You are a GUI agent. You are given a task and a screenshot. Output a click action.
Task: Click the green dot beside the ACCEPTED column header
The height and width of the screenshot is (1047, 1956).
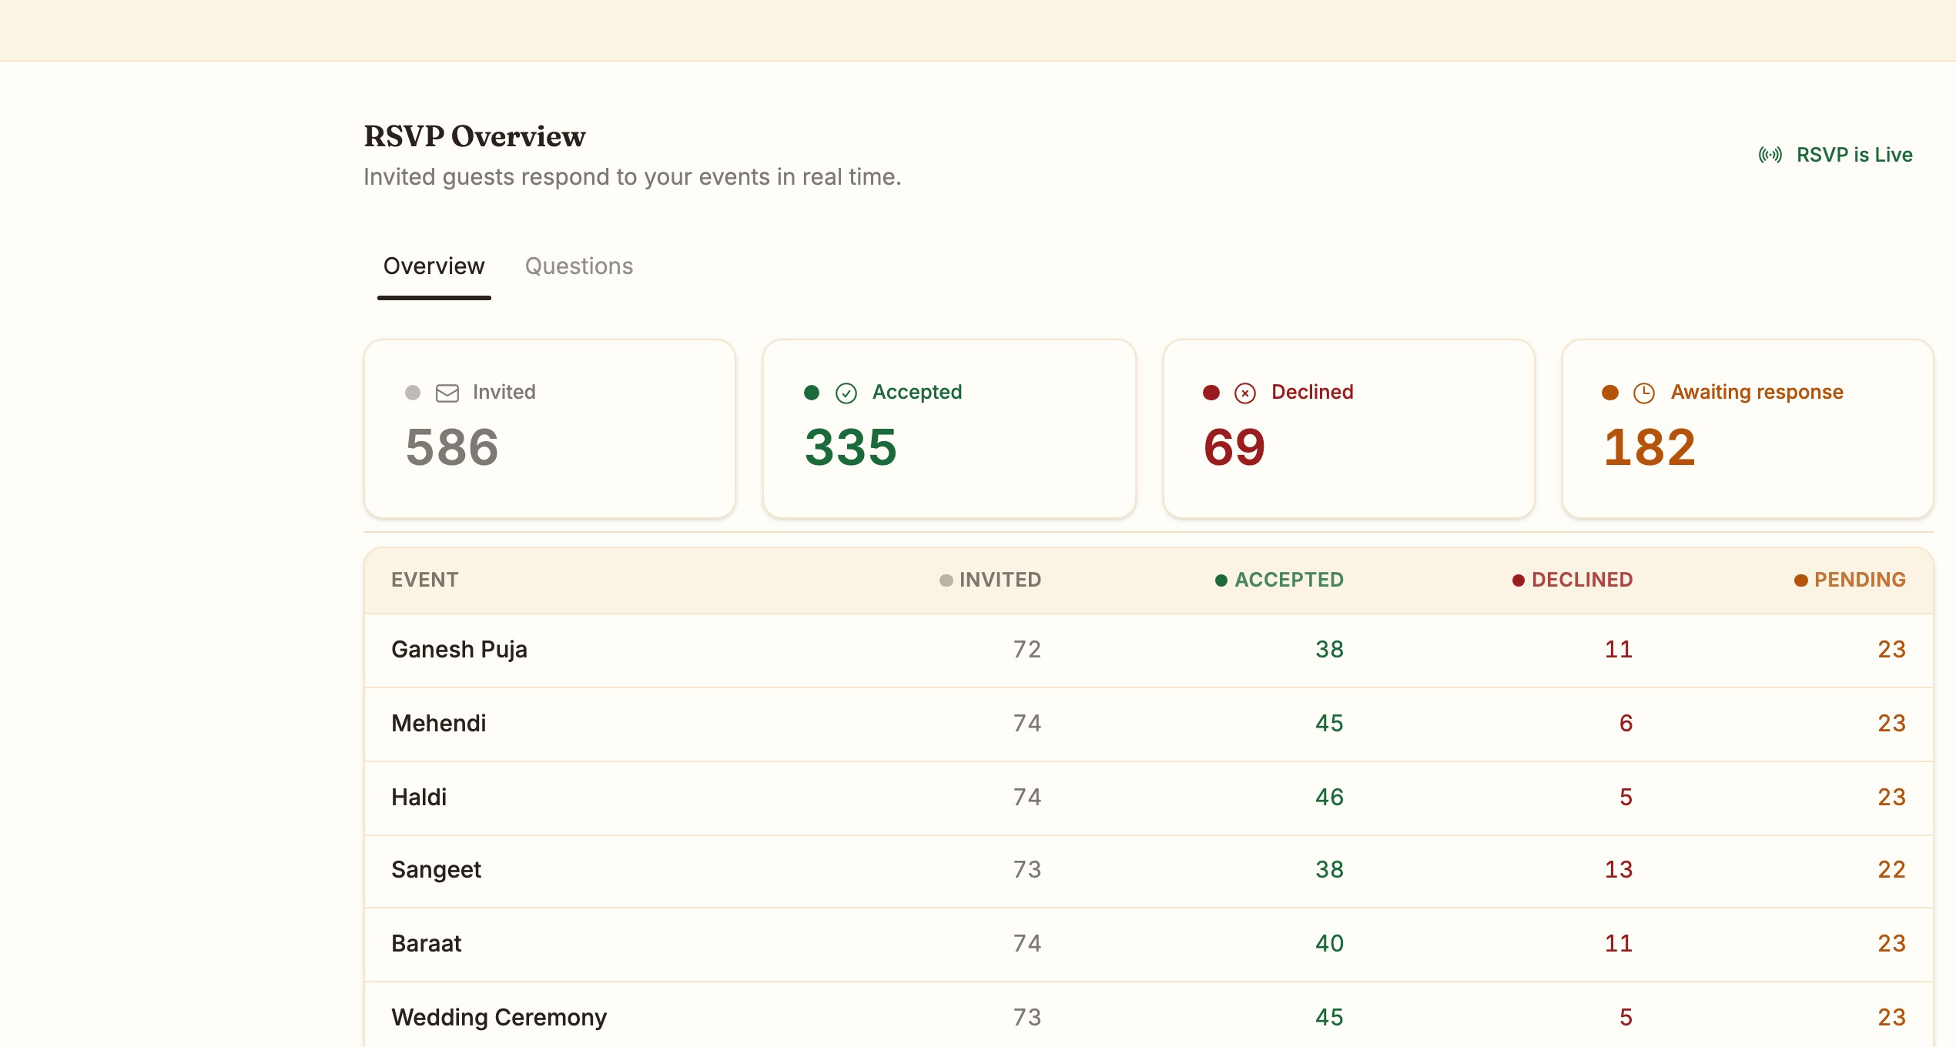(1221, 580)
